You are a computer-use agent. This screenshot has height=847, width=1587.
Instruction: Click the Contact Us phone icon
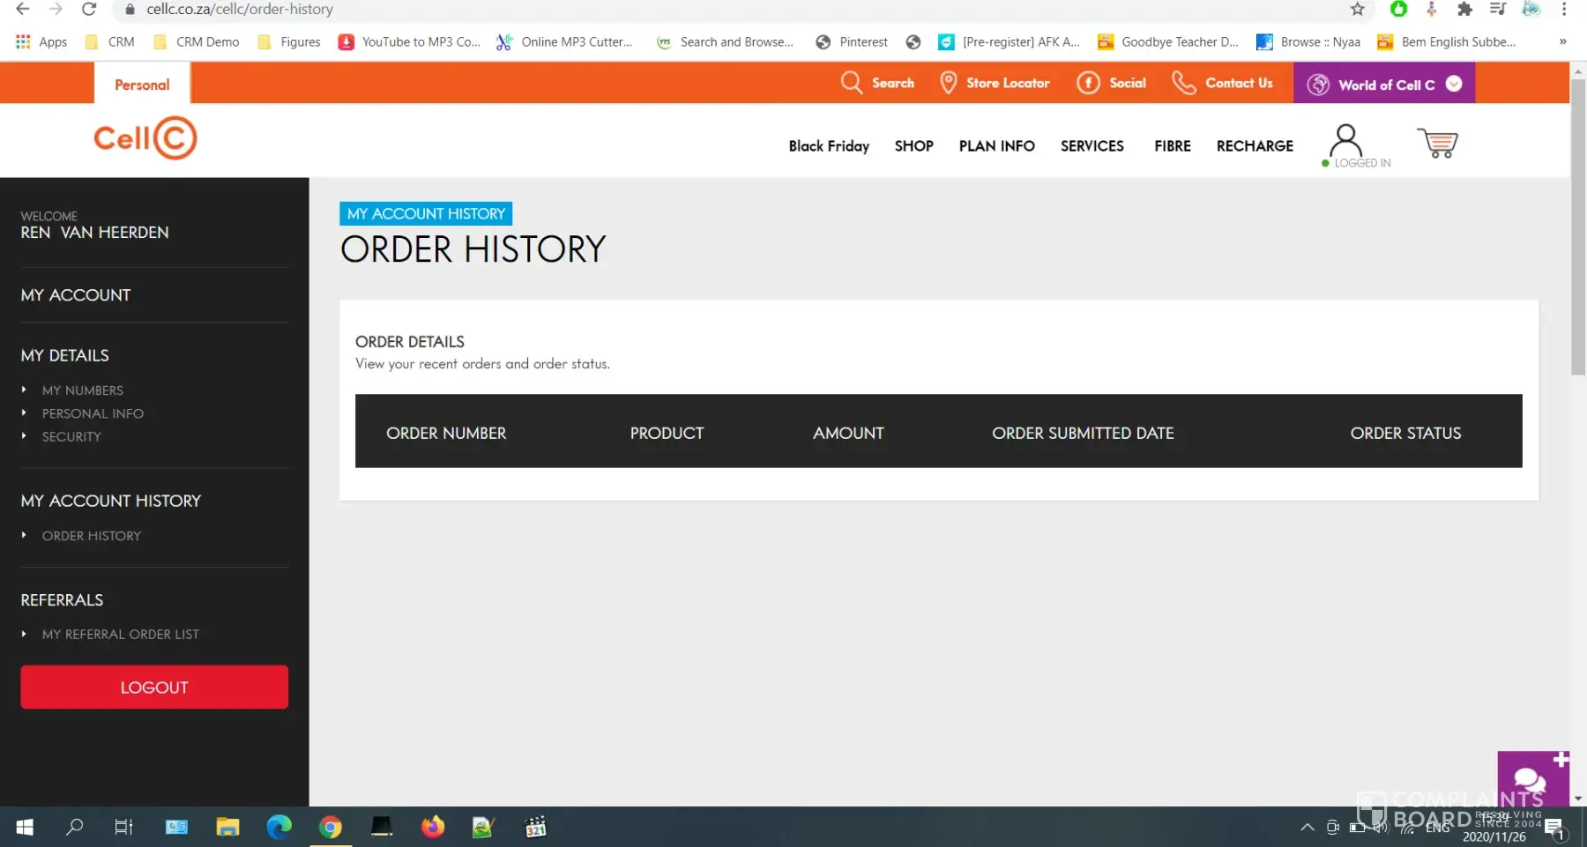pyautogui.click(x=1183, y=83)
